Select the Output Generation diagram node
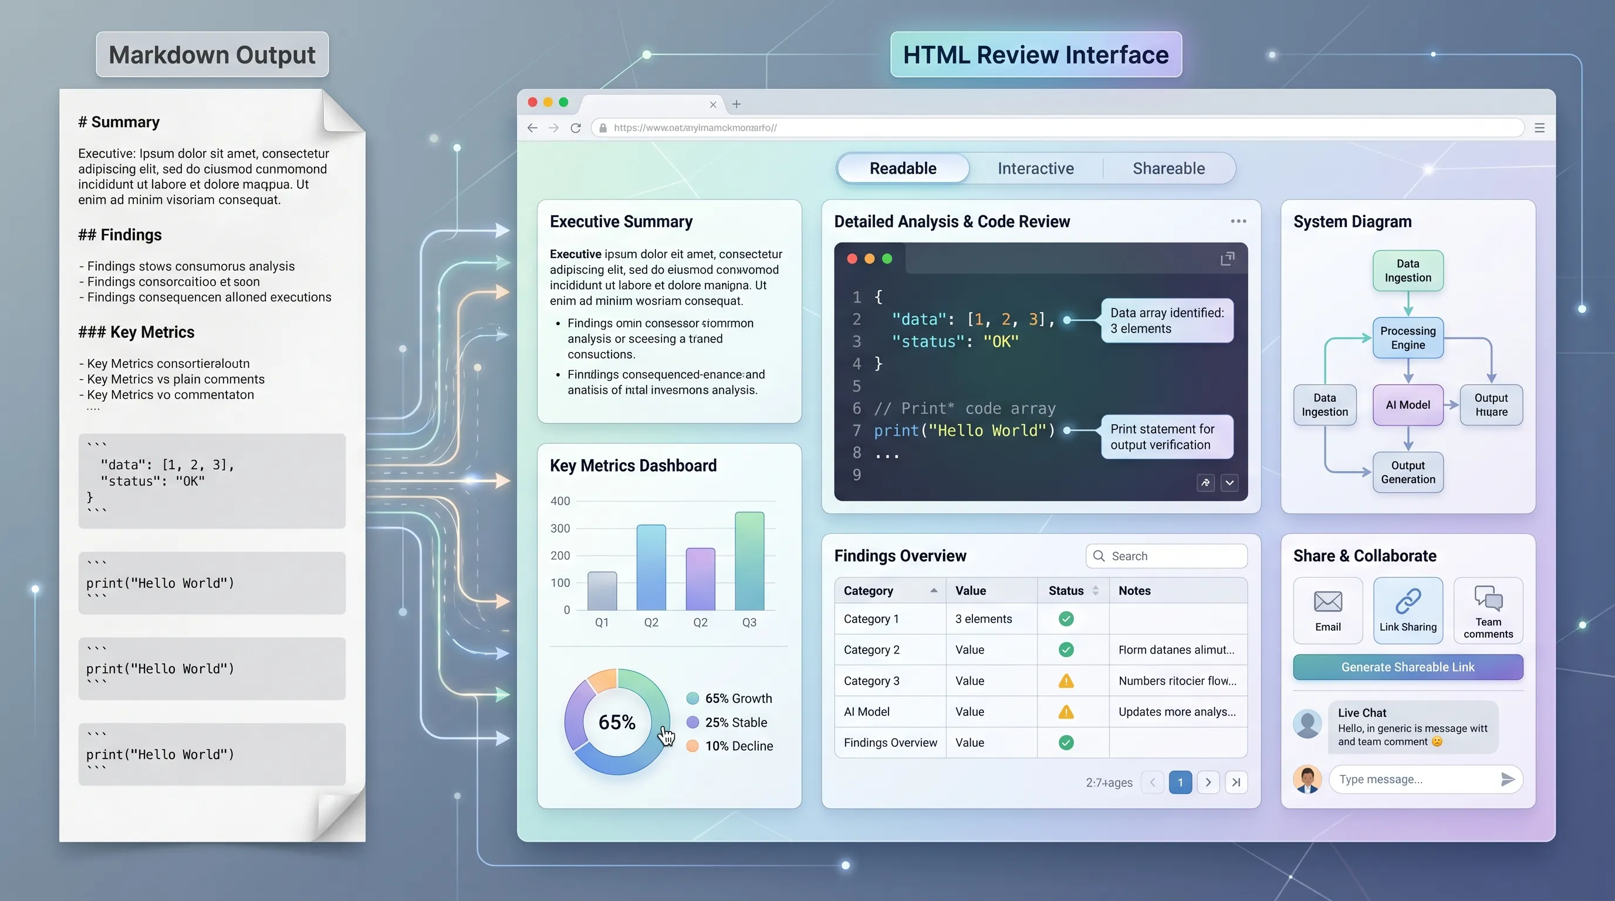The image size is (1615, 901). pyautogui.click(x=1407, y=472)
